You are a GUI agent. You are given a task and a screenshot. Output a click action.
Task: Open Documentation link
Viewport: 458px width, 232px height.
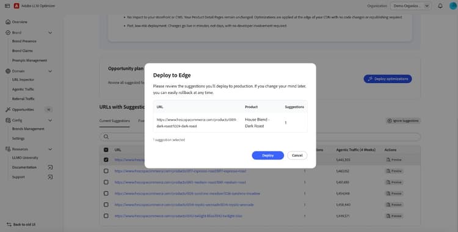coord(24,167)
